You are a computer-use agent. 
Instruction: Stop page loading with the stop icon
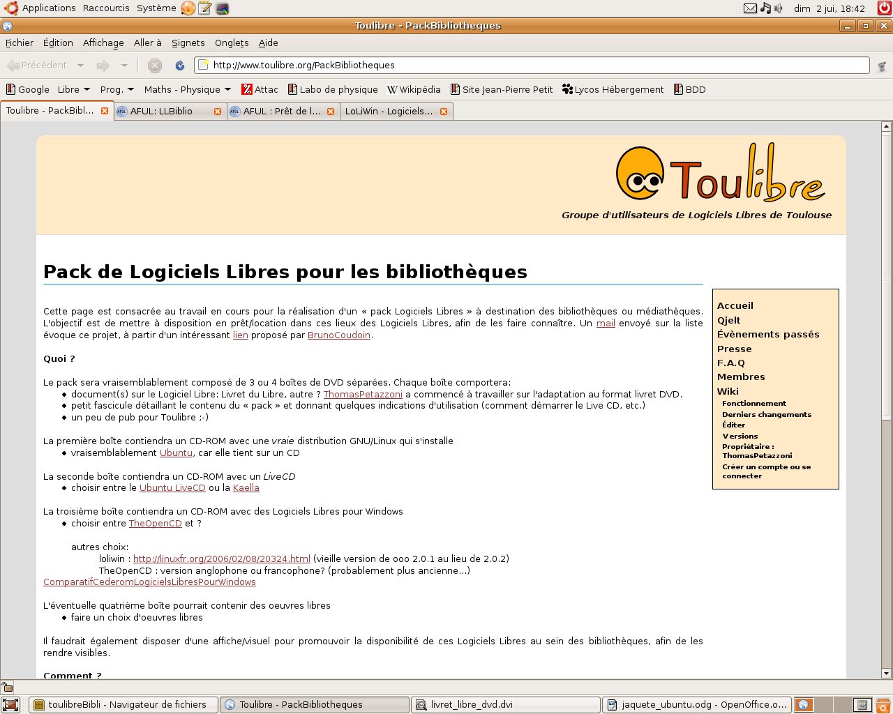pyautogui.click(x=155, y=66)
